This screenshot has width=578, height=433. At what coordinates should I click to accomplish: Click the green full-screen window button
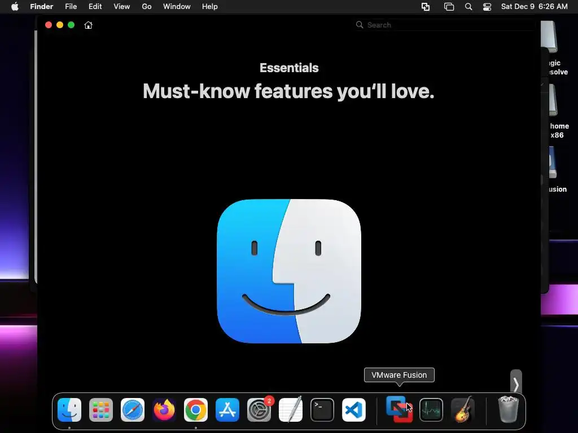[71, 25]
